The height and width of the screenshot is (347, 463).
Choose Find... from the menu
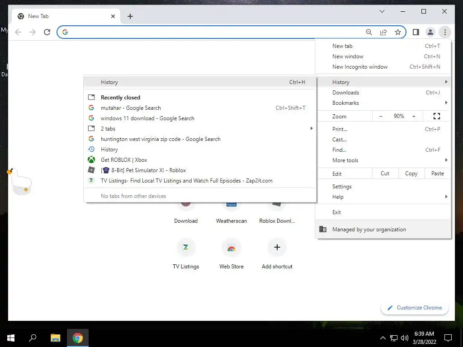[x=383, y=150]
